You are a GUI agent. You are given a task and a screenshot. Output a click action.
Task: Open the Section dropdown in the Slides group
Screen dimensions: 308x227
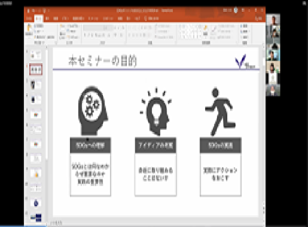coord(72,37)
